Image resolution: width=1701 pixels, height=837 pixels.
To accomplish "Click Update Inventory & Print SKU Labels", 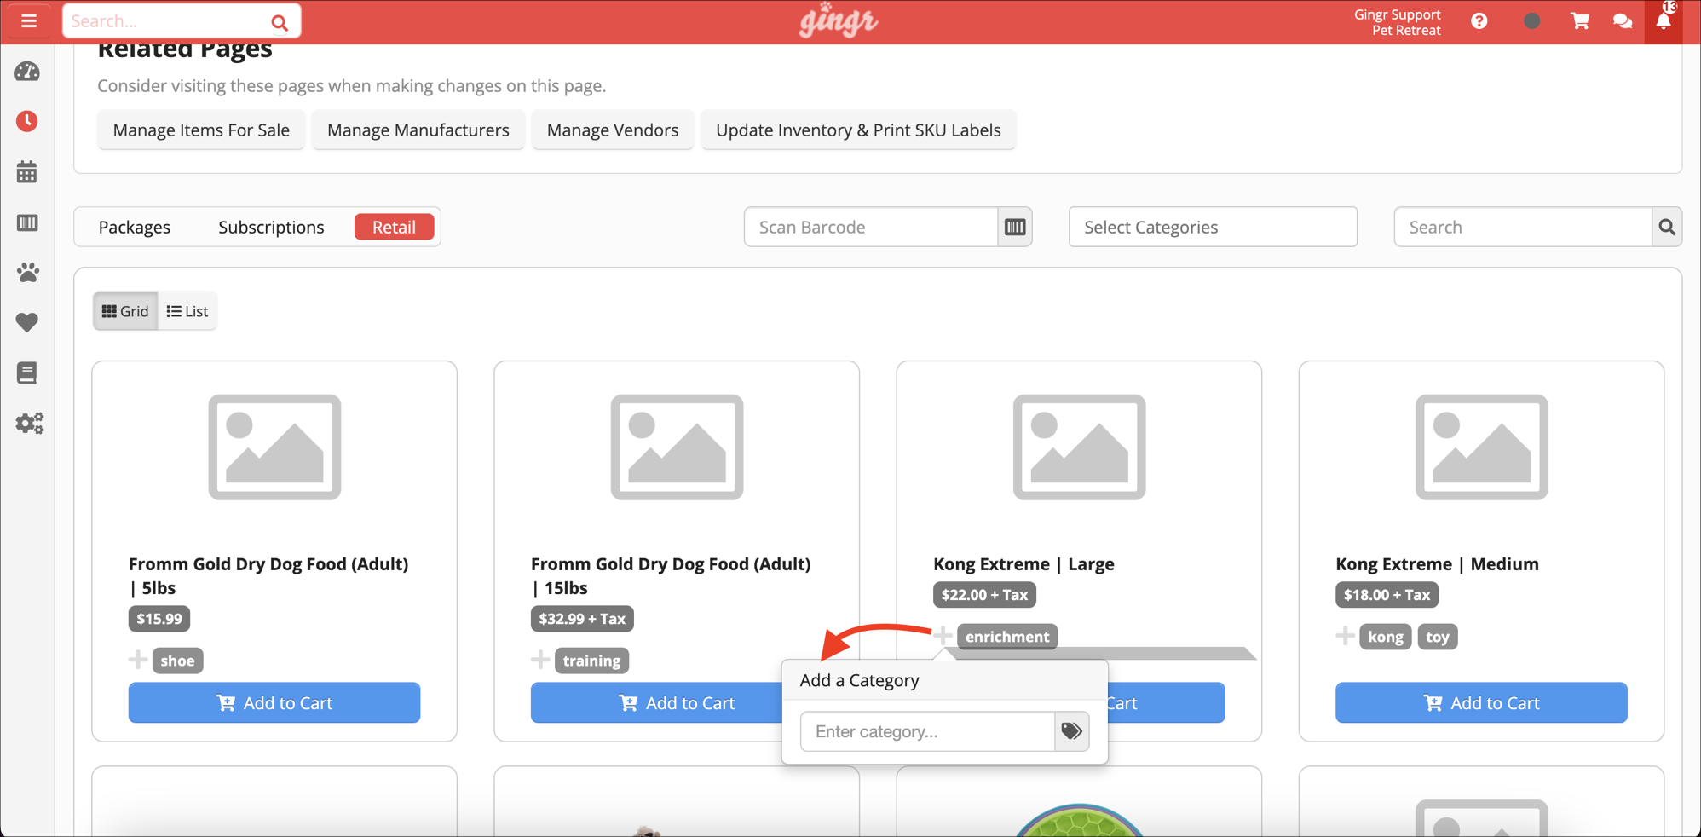I will (858, 130).
